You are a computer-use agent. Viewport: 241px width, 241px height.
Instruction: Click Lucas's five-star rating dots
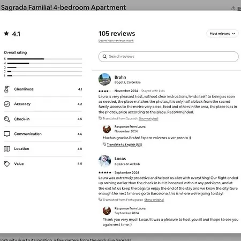tap(105, 172)
